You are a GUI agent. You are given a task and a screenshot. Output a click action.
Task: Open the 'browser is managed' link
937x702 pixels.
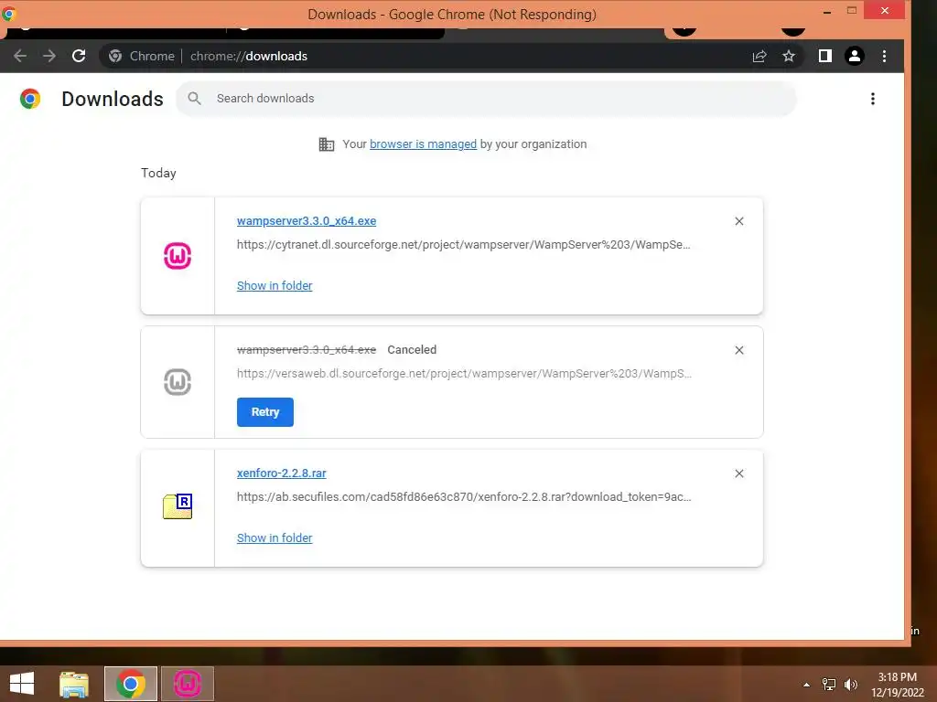(x=423, y=144)
